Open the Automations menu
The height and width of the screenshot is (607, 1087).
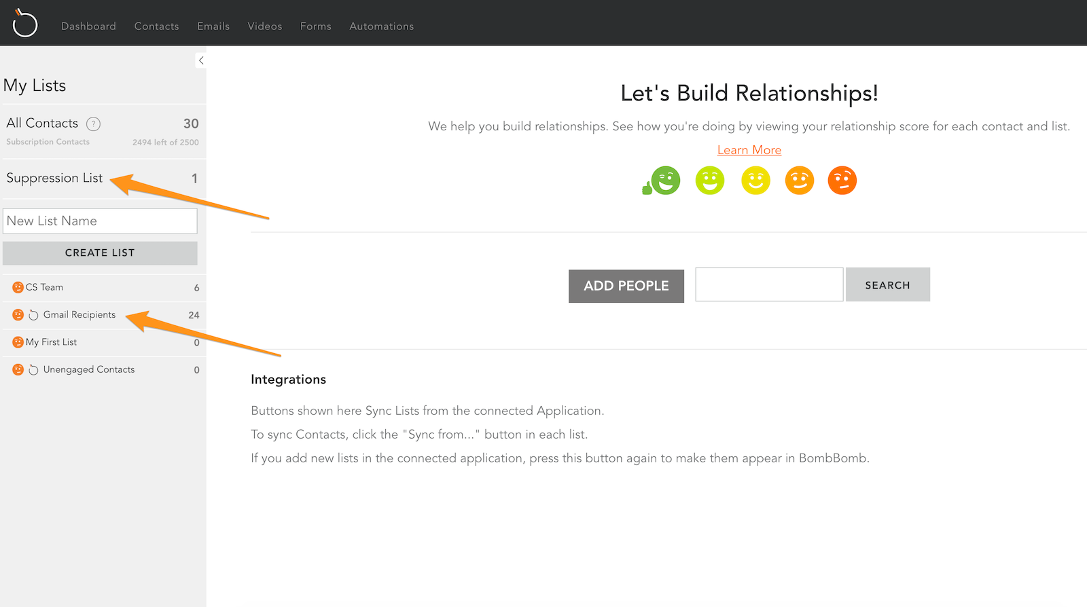[382, 26]
